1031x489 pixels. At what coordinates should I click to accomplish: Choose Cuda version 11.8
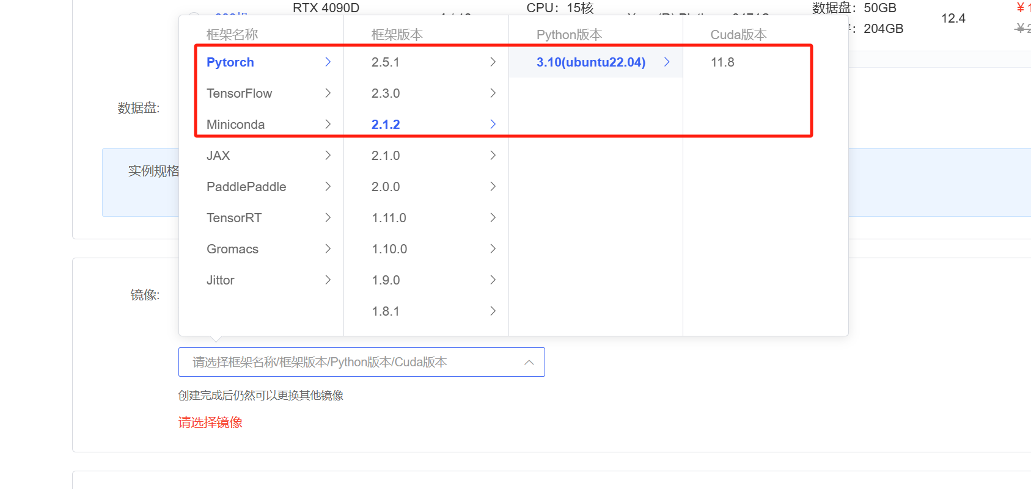722,62
